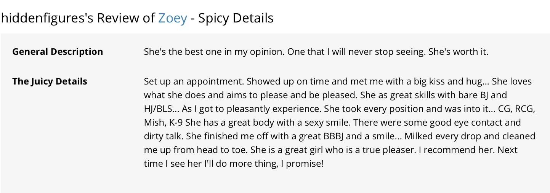
Task: Select 'The Juicy Details' label
Action: 50,81
